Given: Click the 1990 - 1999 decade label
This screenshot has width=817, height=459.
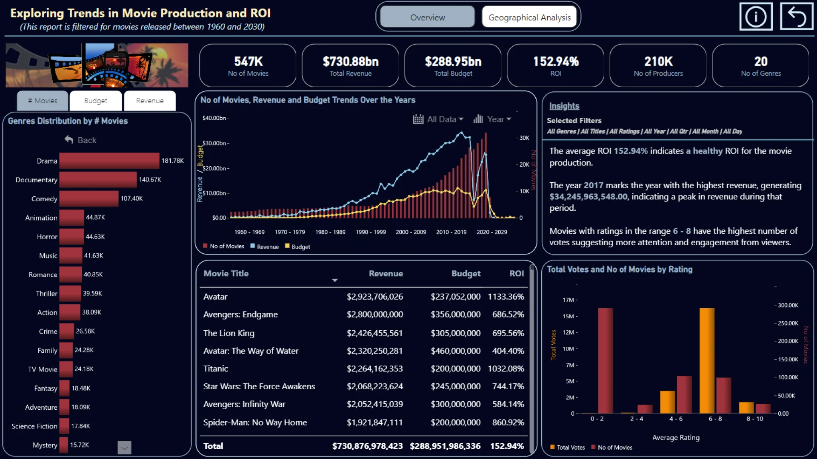Looking at the screenshot, I should coord(371,232).
